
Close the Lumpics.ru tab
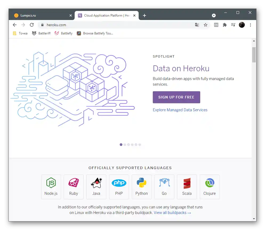pos(71,15)
